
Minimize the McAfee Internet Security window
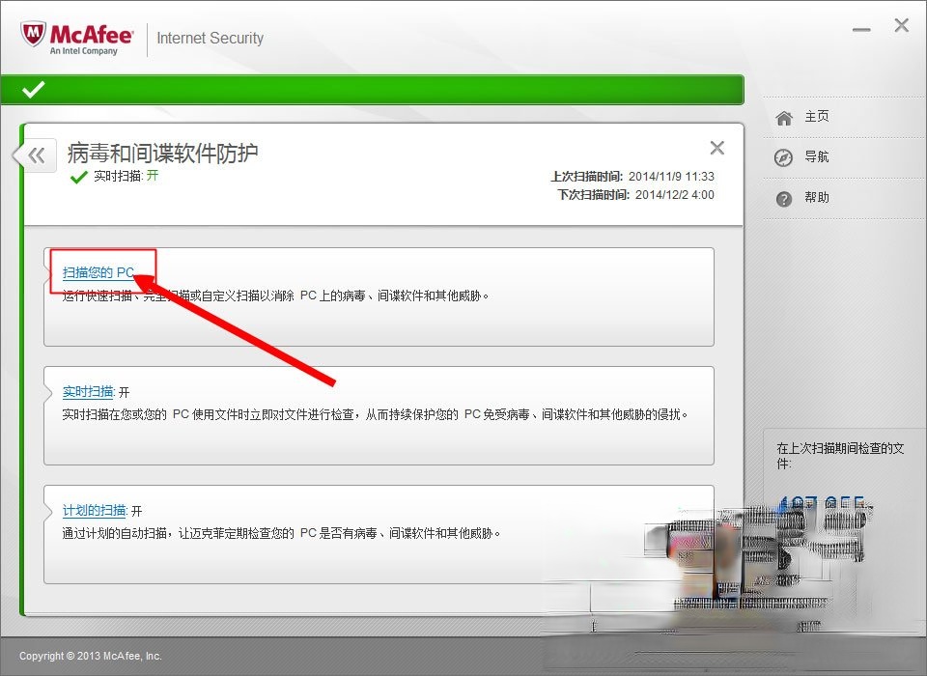[861, 29]
